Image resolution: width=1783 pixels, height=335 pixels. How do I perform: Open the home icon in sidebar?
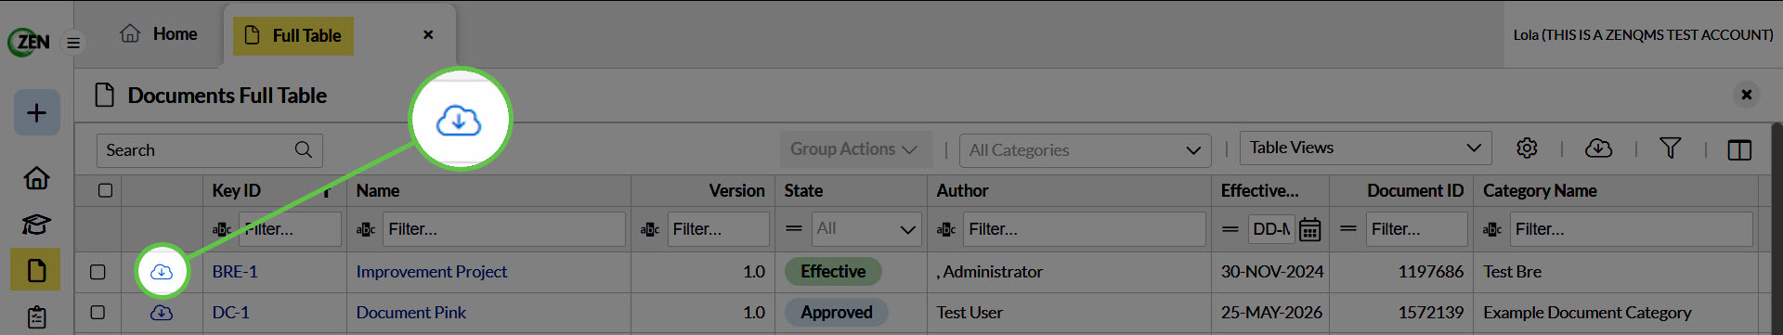coord(36,177)
